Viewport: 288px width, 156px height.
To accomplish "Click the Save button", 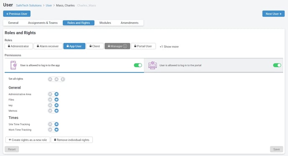I will (276, 149).
